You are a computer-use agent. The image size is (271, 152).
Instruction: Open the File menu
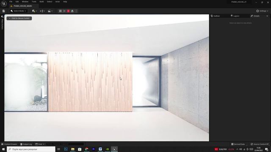11,2
